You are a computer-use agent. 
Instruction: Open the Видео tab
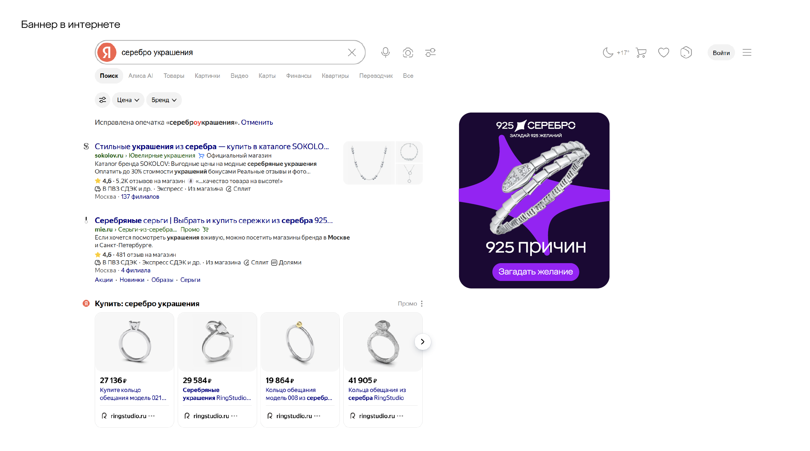coord(239,76)
